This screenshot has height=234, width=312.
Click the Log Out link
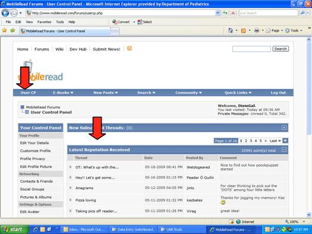point(278,93)
